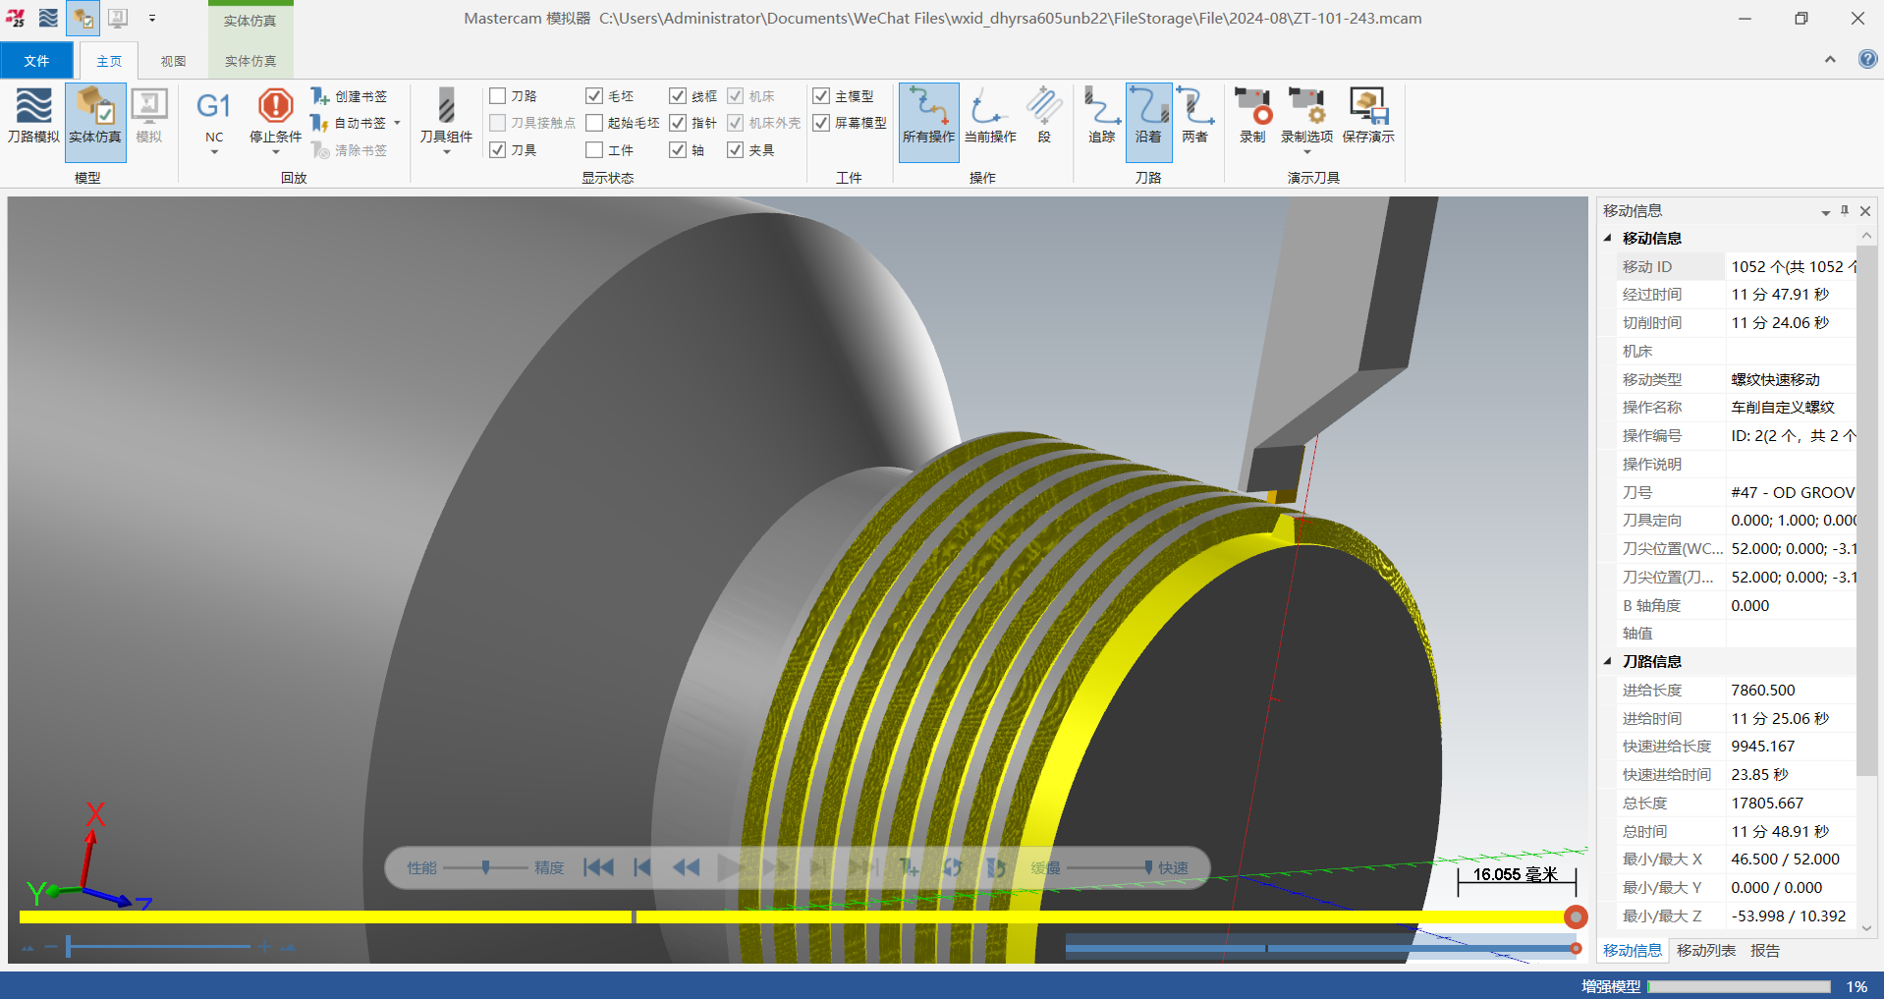Switch to the 实体仿真 ribbon tab
This screenshot has width=1884, height=999.
pyautogui.click(x=250, y=61)
